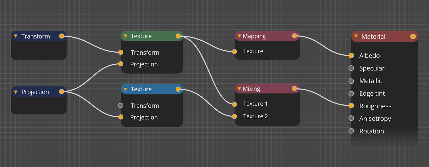Click the Mixing node output socket
The image size is (429, 167).
pos(294,88)
